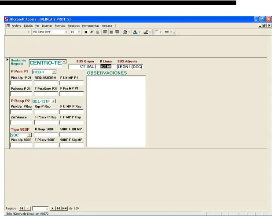
Task: Create a new record with the asterisk button
Action: [x=65, y=209]
